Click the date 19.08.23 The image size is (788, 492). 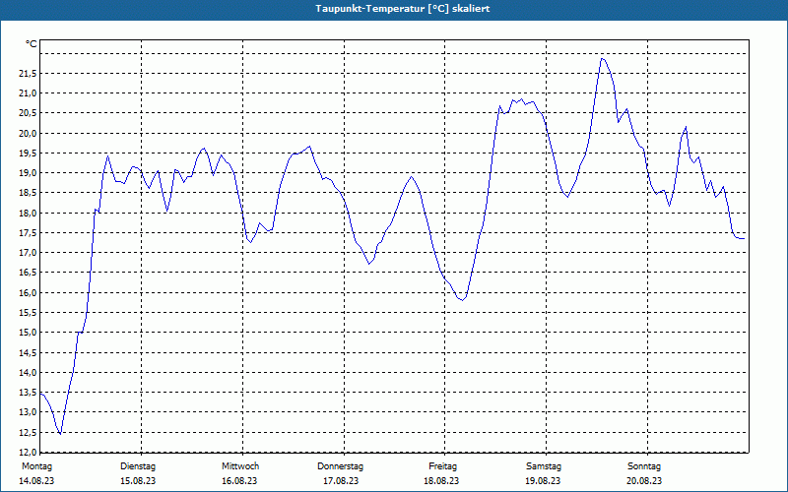coord(543,481)
